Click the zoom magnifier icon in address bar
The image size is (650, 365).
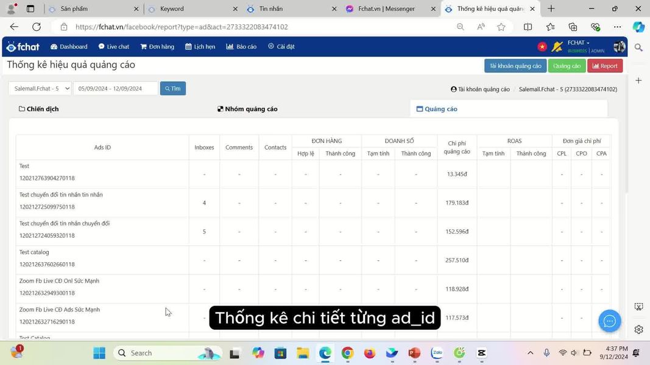460,27
